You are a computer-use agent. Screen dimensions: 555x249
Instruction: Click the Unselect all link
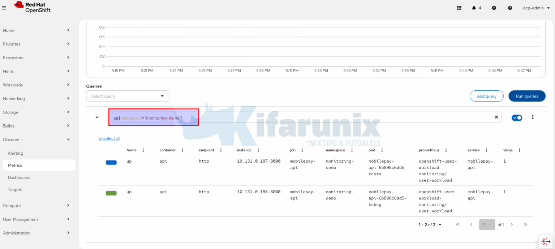click(109, 138)
